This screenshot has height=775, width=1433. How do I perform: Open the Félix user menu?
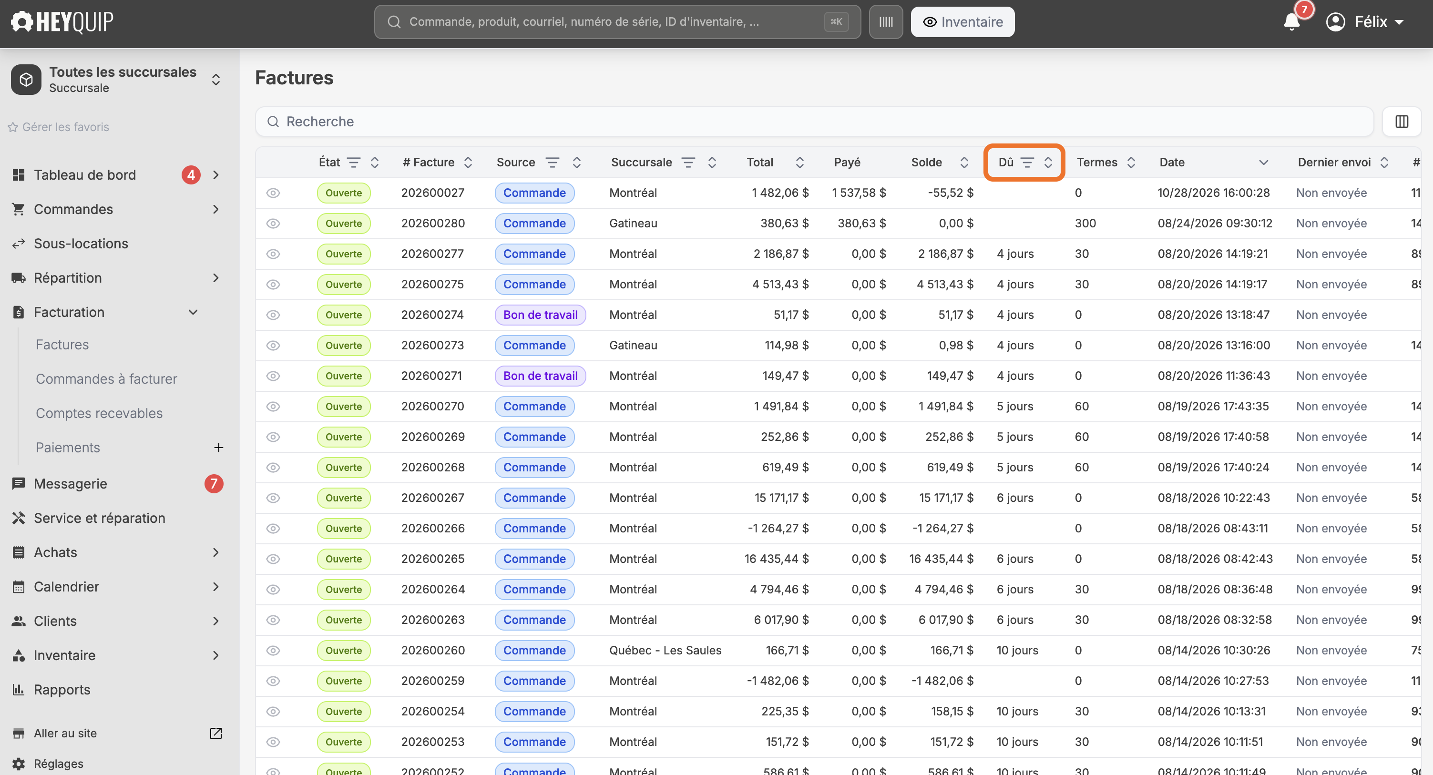tap(1364, 22)
